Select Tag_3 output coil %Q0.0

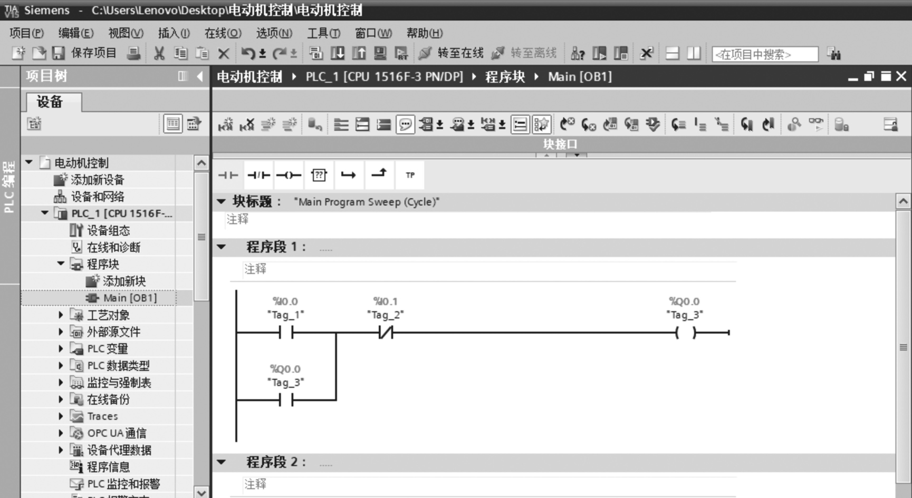pyautogui.click(x=685, y=333)
